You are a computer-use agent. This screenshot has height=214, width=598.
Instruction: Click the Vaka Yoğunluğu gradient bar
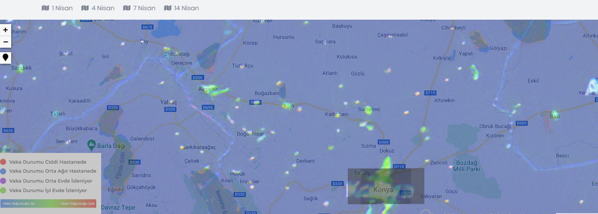(x=49, y=203)
